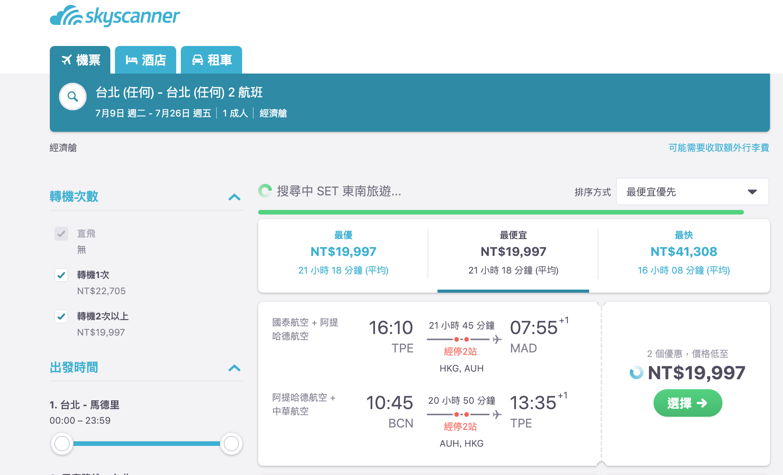Click the route summary 台北 (任何) - 台北 (任何) 2 航班
The image size is (783, 475).
coord(179,92)
